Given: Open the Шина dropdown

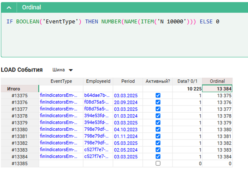Looking at the screenshot, I should [x=63, y=70].
